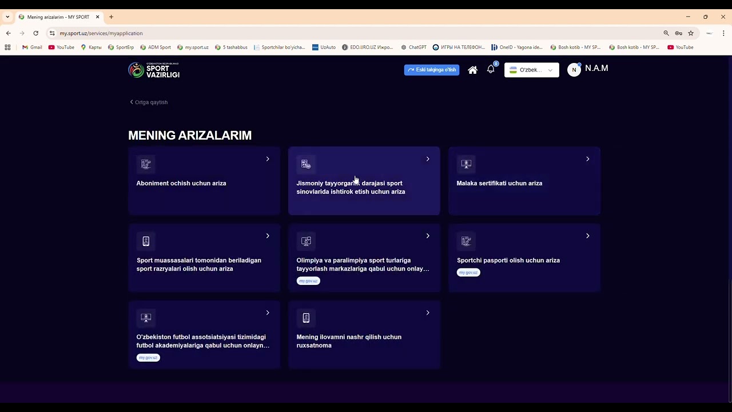Click the password key icon in address bar
The height and width of the screenshot is (412, 732).
click(x=678, y=33)
